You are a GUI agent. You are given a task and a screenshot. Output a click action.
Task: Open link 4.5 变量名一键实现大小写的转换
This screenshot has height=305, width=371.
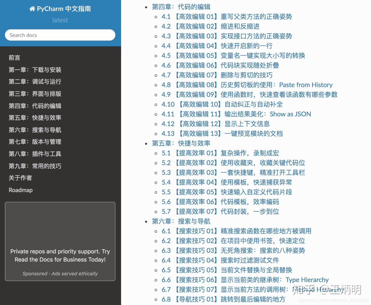(233, 56)
